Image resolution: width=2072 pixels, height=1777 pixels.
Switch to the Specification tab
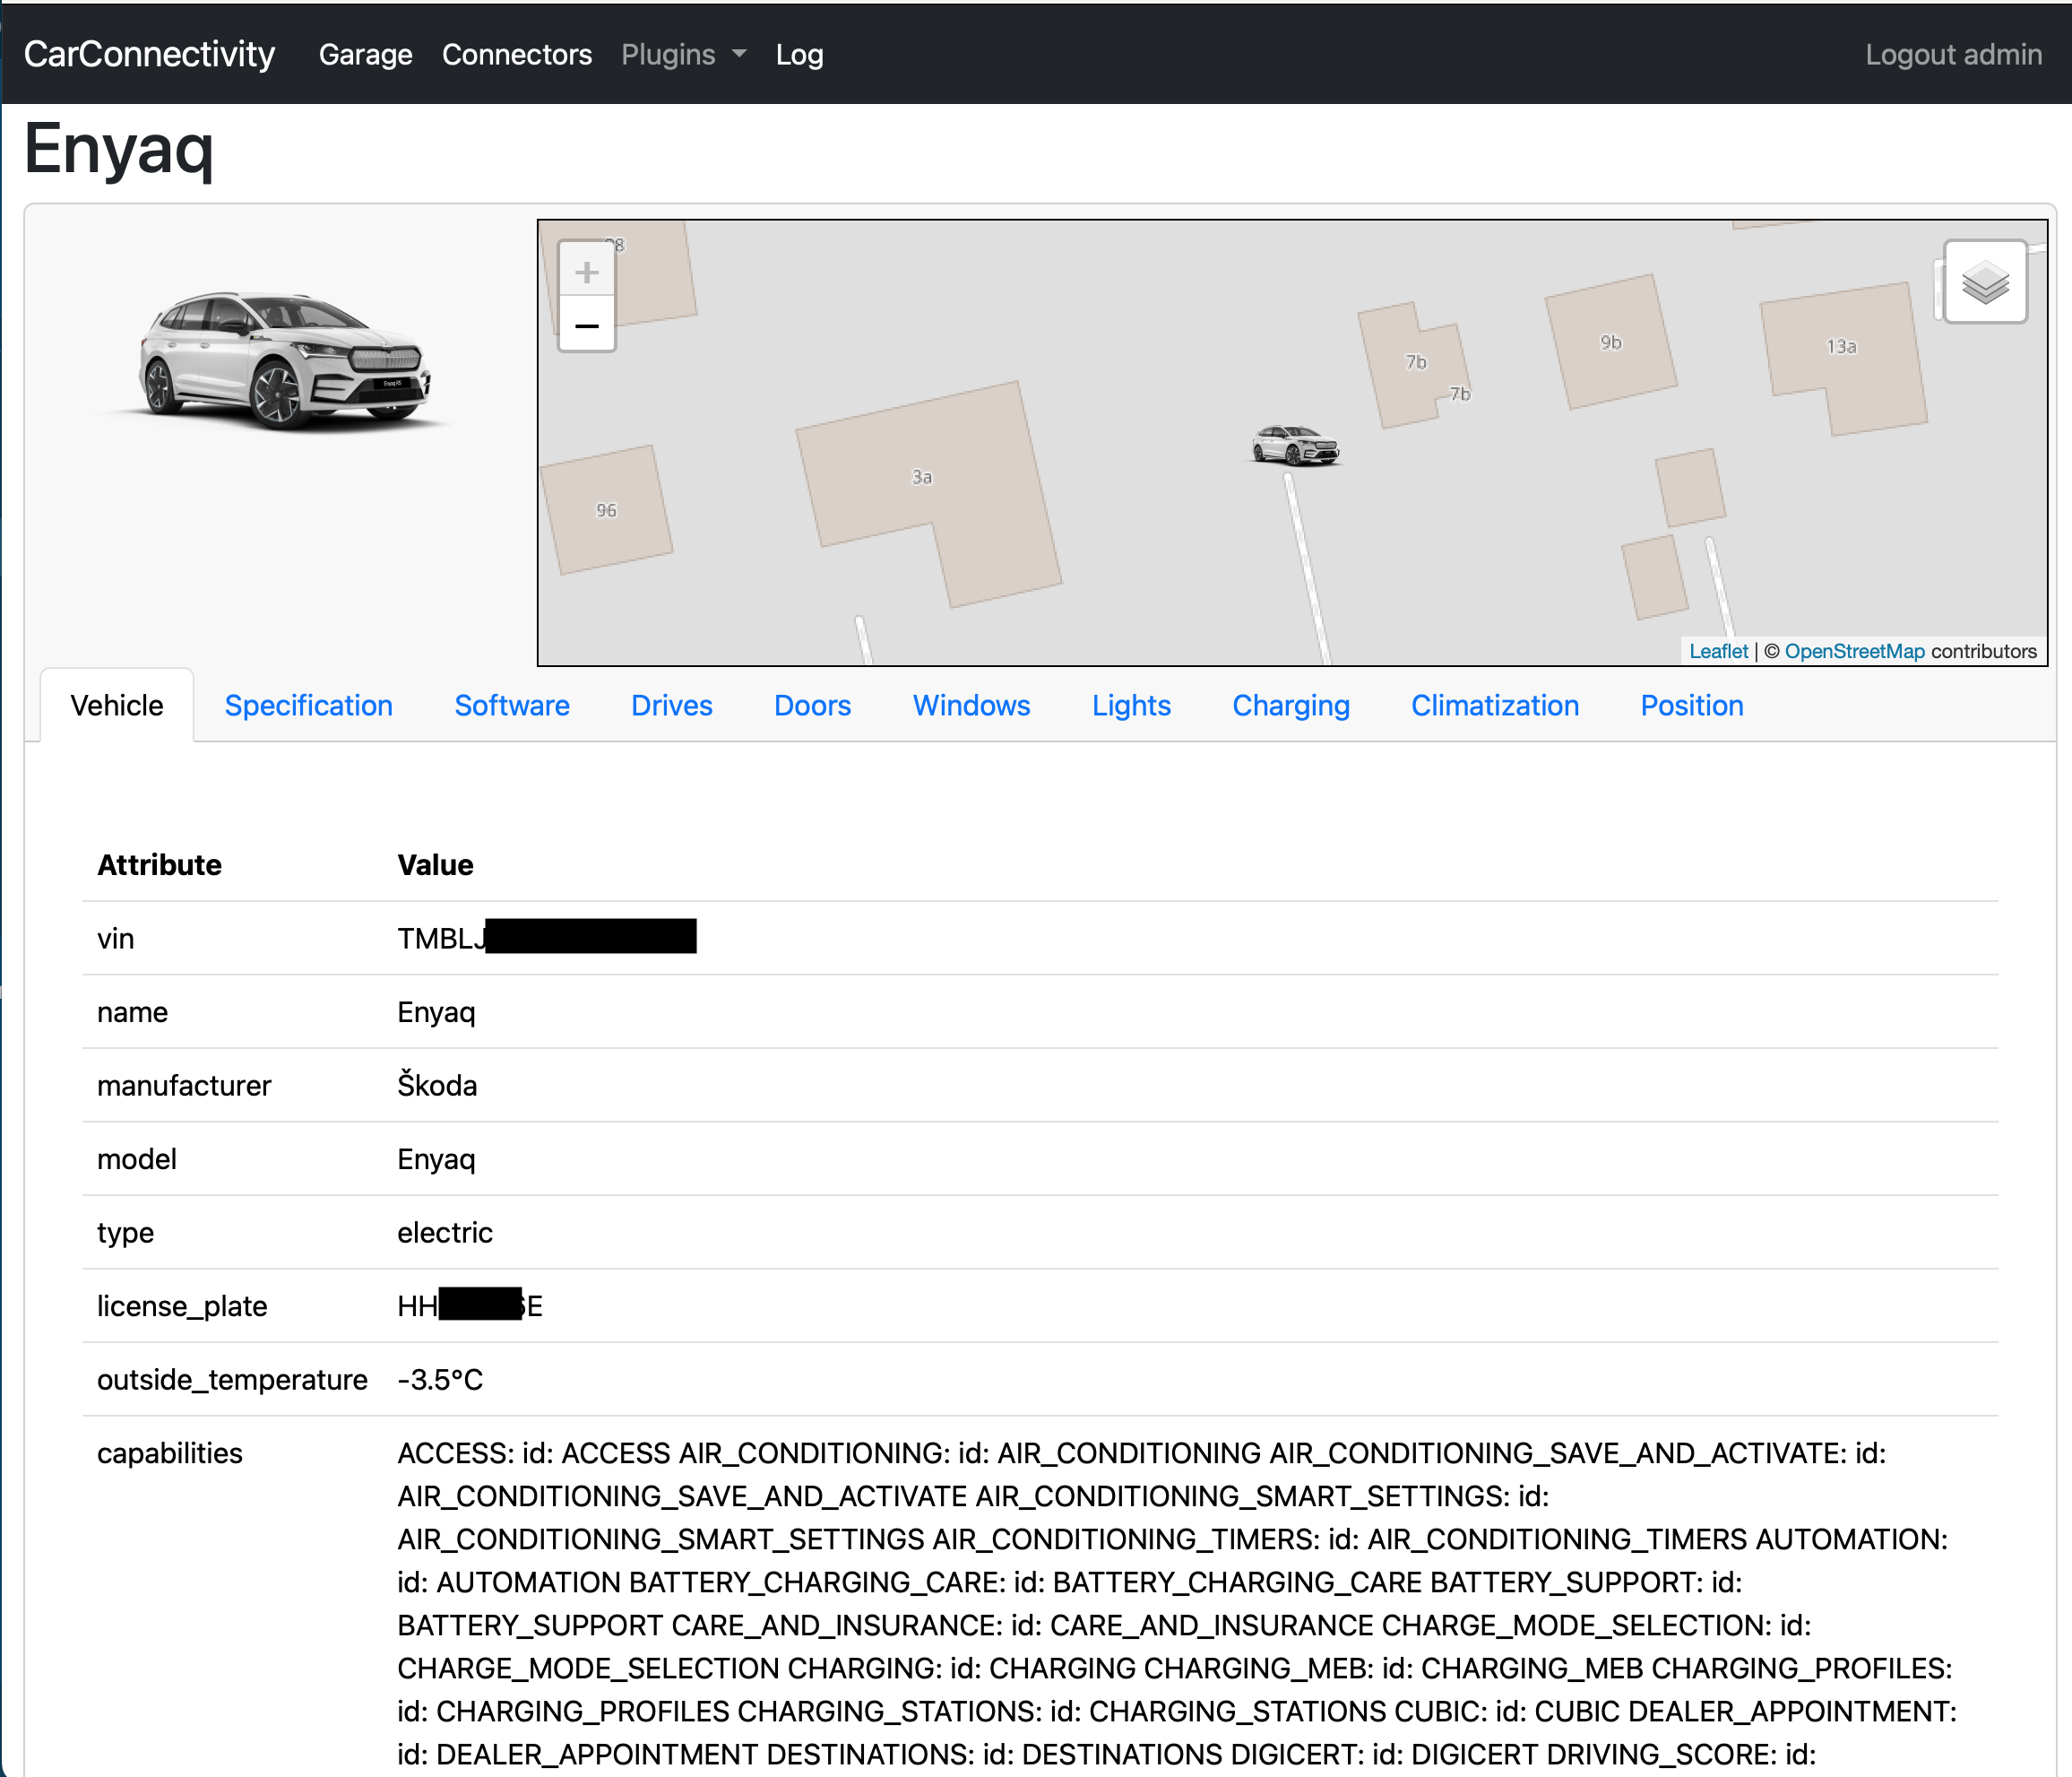[308, 706]
